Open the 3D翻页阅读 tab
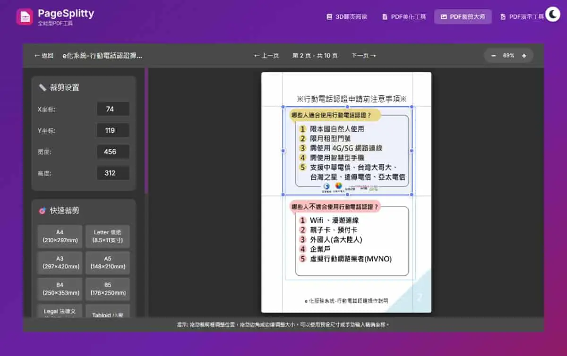Viewport: 567px width, 356px height. click(347, 17)
